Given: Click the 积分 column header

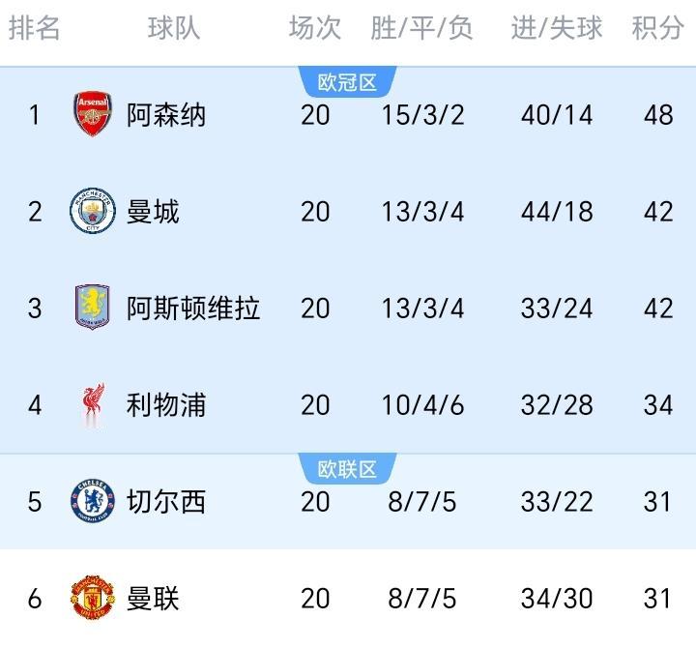Looking at the screenshot, I should 657,29.
